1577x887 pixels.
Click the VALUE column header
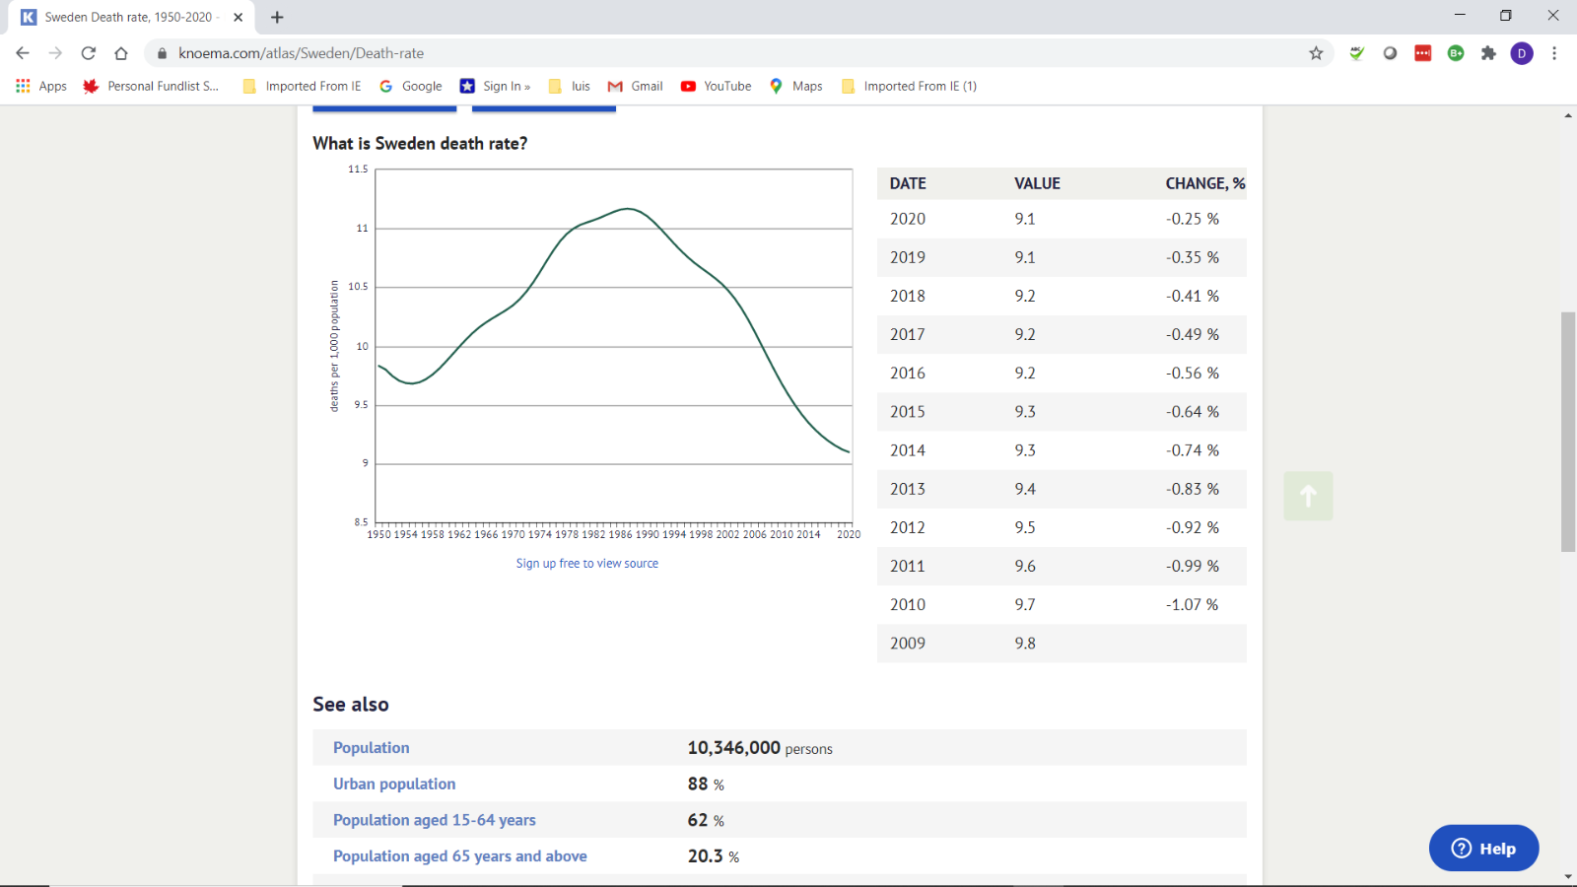pos(1037,183)
